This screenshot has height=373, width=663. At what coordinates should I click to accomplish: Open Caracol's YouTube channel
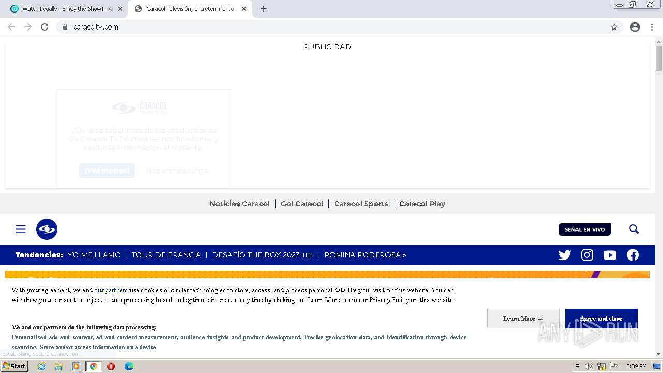pyautogui.click(x=610, y=255)
